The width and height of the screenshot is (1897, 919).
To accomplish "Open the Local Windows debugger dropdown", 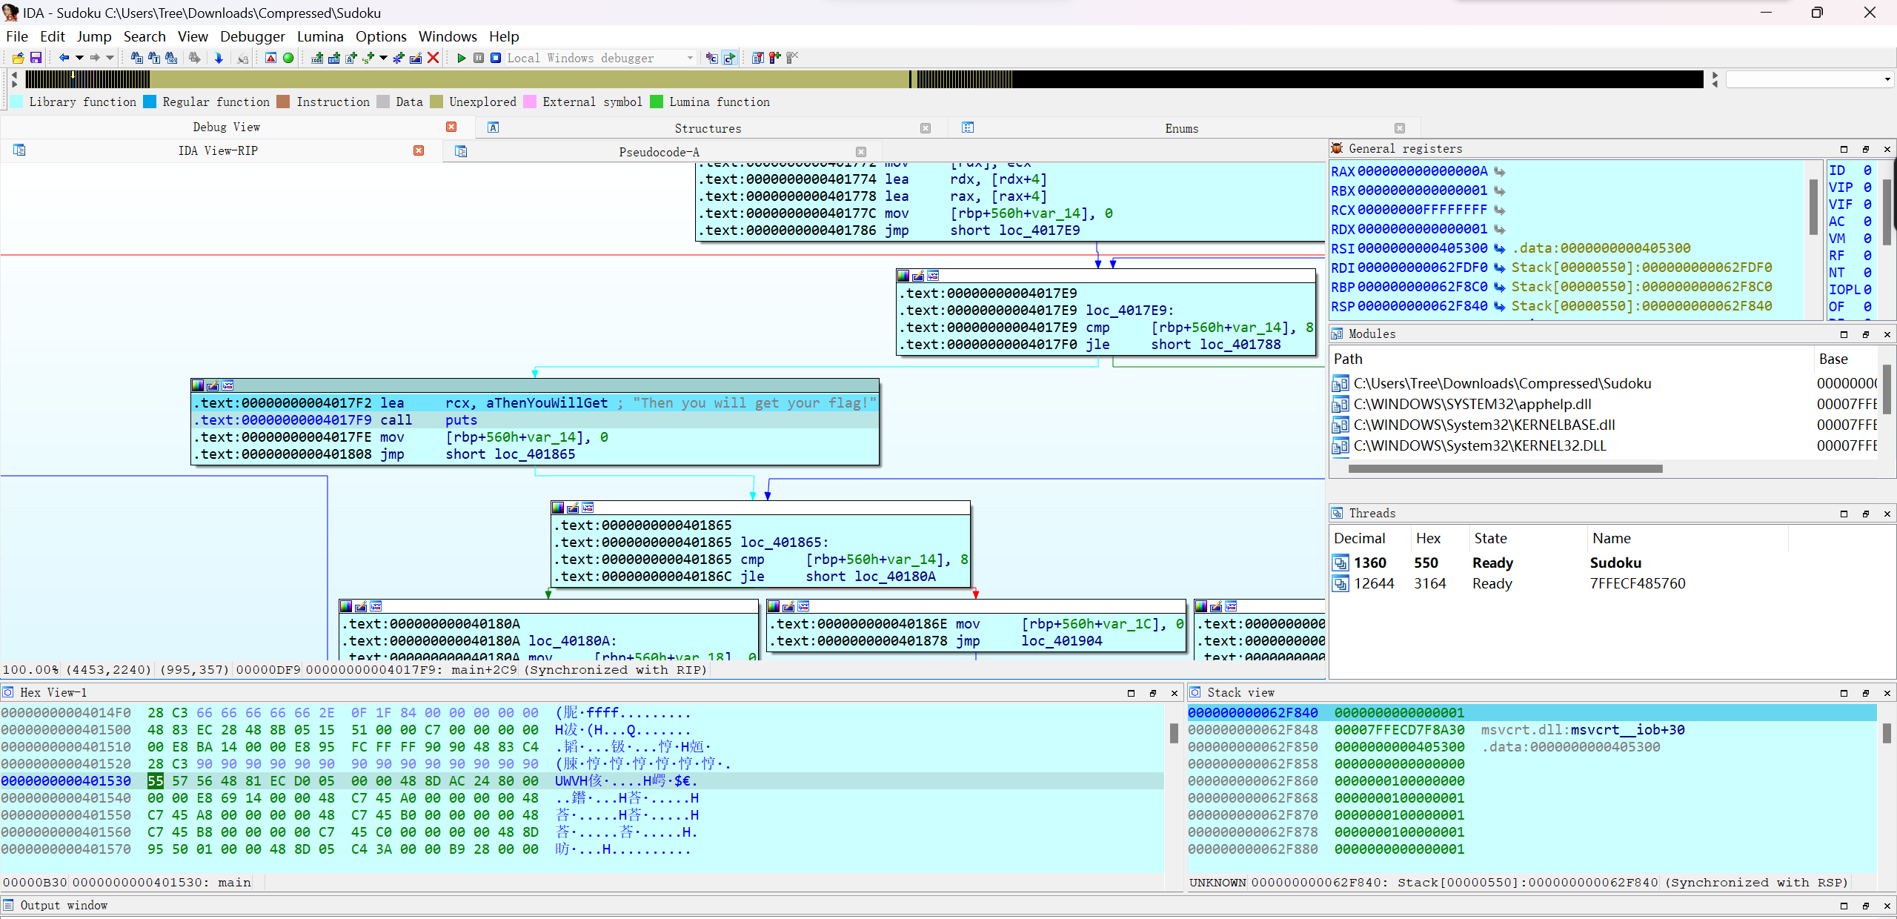I will (690, 58).
